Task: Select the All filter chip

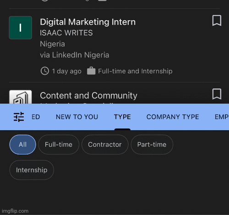Action: point(23,144)
